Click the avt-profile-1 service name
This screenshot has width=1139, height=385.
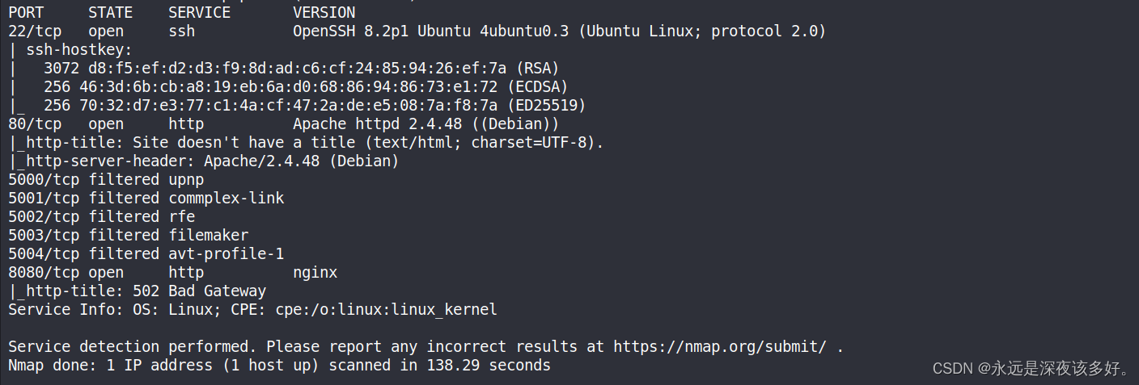point(226,253)
